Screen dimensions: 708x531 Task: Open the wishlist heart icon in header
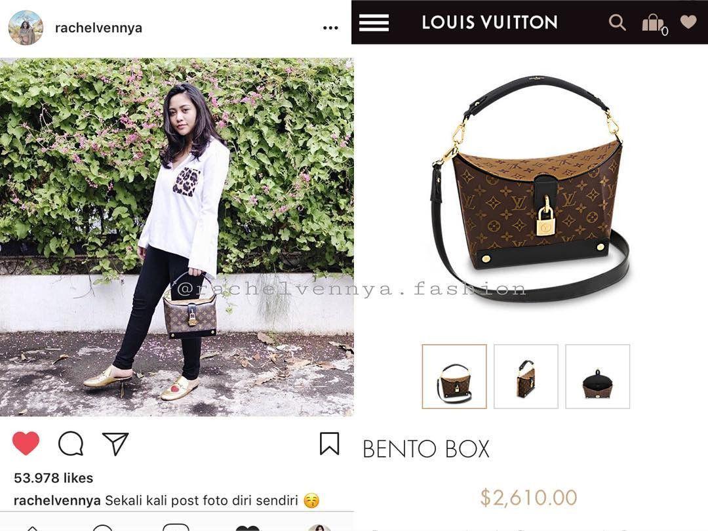coord(688,21)
